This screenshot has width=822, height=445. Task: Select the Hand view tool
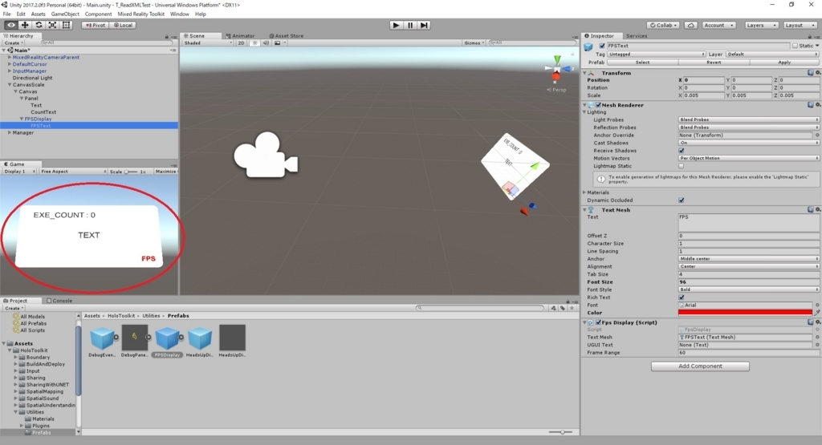10,25
